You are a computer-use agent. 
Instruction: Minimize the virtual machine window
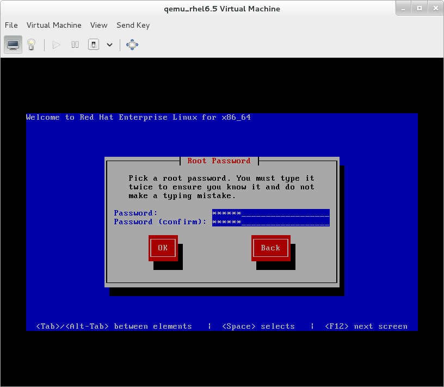click(x=403, y=9)
